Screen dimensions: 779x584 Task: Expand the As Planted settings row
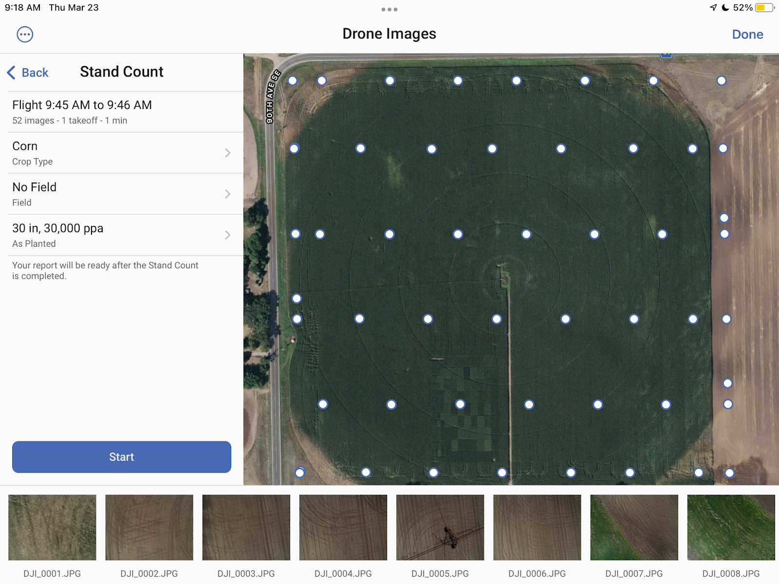tap(122, 235)
